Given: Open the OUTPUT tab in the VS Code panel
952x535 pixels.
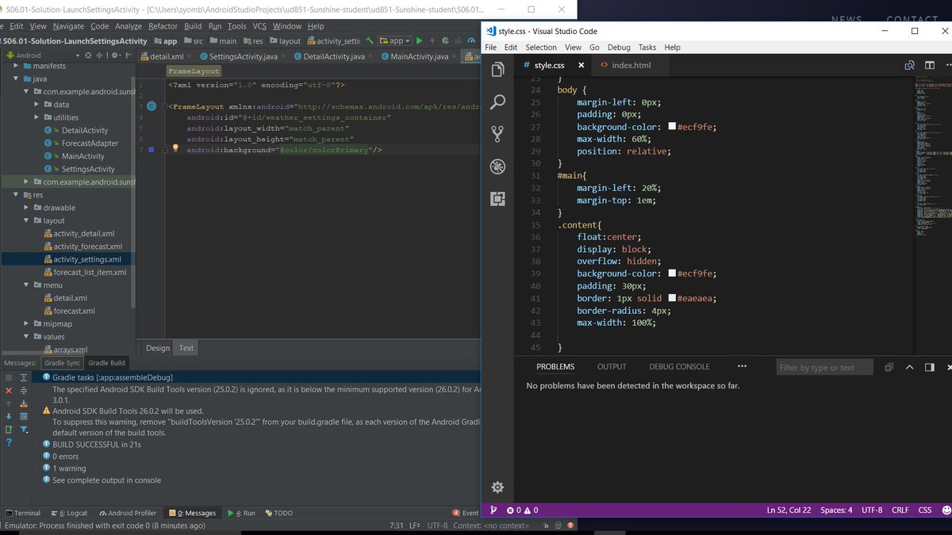Looking at the screenshot, I should [612, 366].
